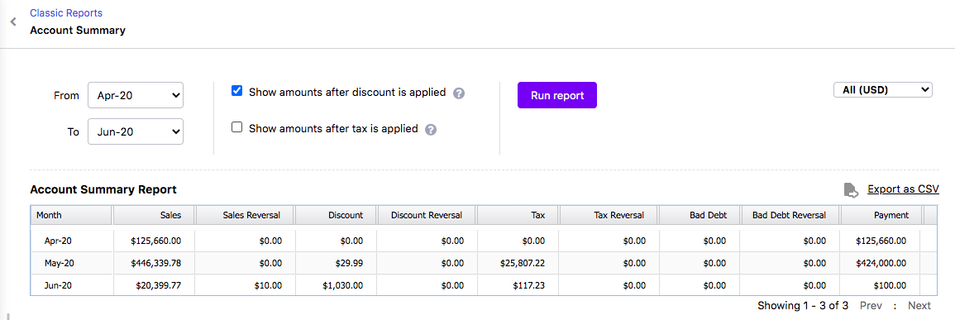Click the Bad Debt Reversal column header

(x=790, y=215)
